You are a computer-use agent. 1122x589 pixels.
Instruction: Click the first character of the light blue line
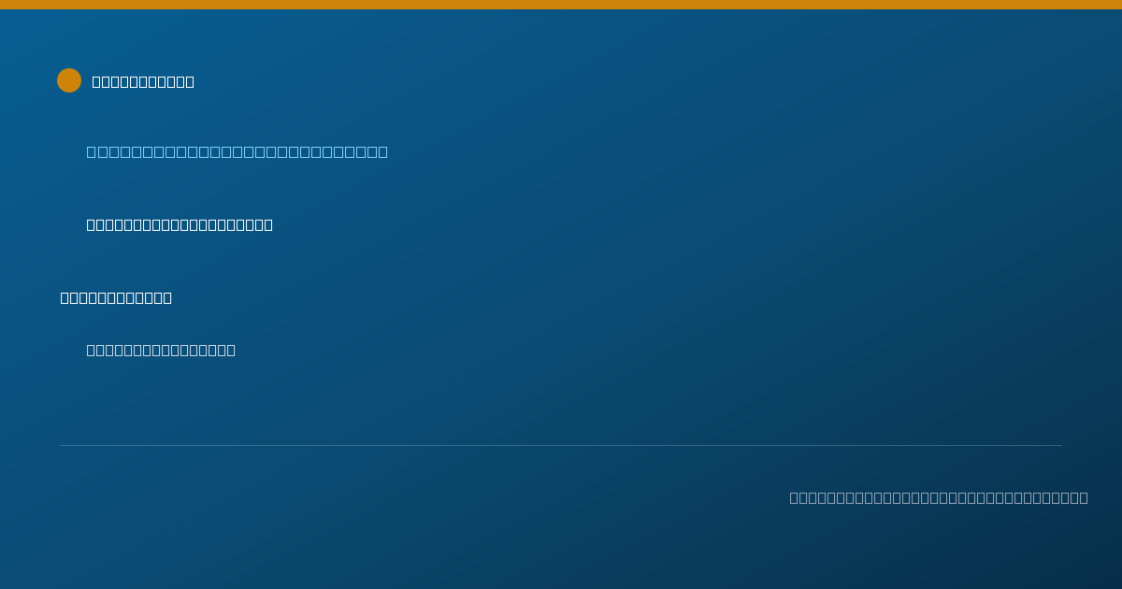[92, 151]
